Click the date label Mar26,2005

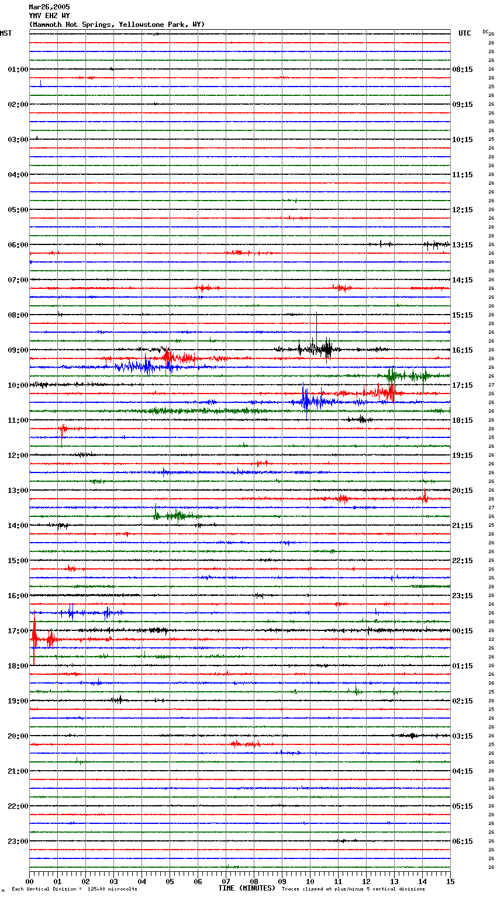coord(49,7)
